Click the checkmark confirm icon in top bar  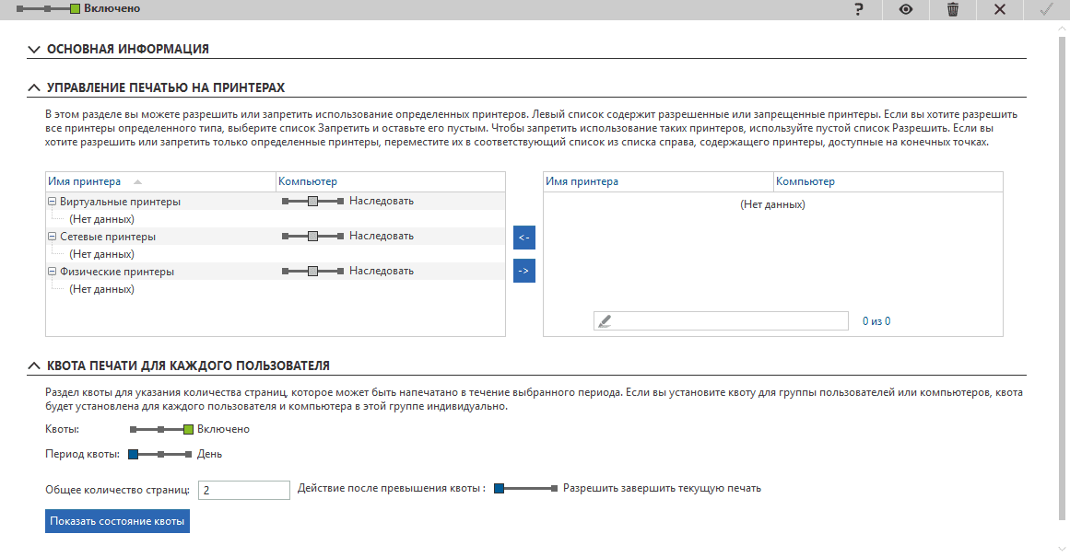[1046, 9]
